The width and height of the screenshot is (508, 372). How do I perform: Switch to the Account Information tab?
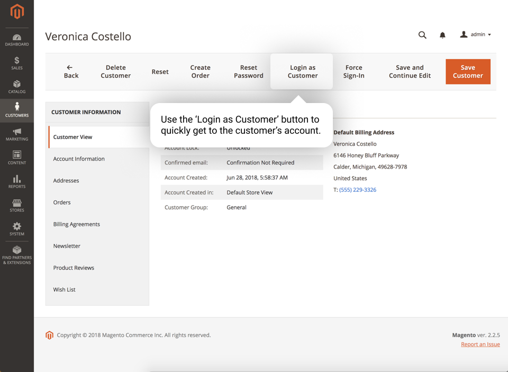tap(78, 159)
